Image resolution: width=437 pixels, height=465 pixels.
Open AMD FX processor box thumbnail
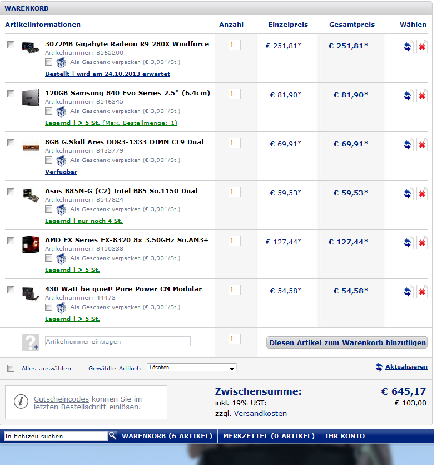[x=31, y=244]
